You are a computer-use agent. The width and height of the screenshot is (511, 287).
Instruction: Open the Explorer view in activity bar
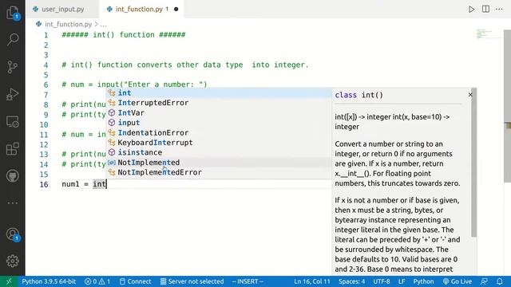(x=13, y=13)
